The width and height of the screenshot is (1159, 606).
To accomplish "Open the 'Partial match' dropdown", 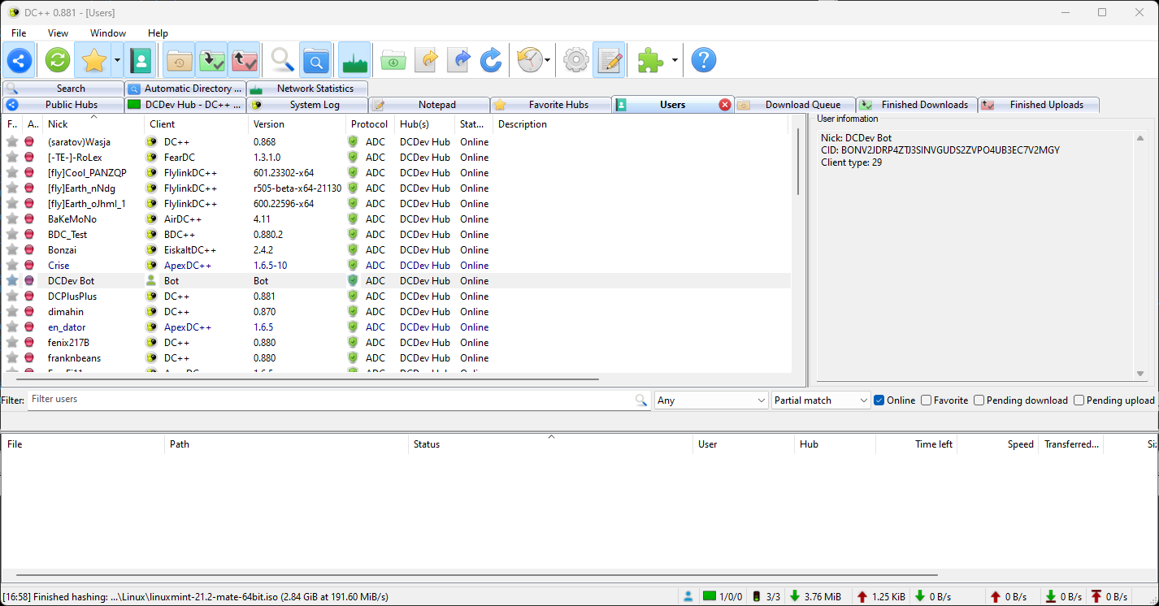I will (821, 400).
